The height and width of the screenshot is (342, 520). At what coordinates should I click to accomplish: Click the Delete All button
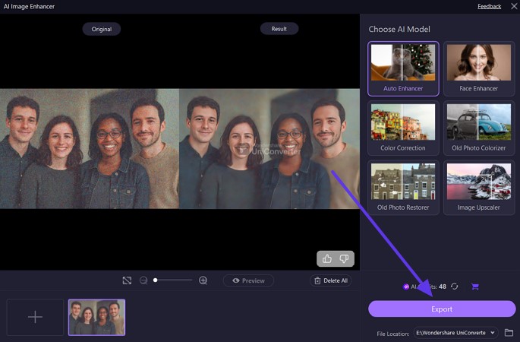pyautogui.click(x=331, y=280)
